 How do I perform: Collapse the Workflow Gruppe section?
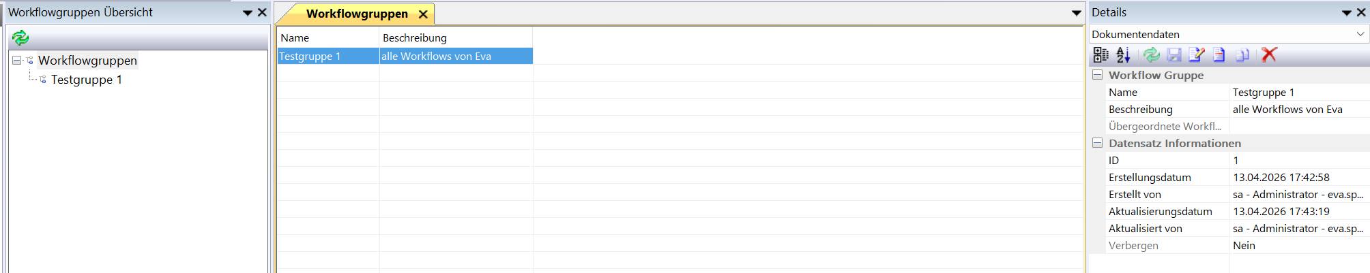click(x=1097, y=75)
